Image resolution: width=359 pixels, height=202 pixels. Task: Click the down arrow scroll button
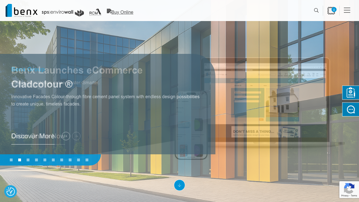point(179,185)
